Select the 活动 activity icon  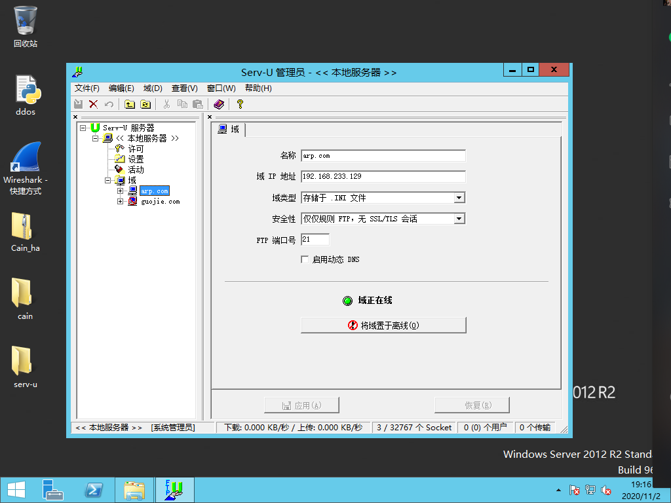click(x=119, y=170)
